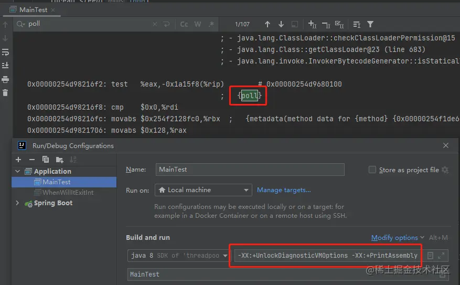460x285 pixels.
Task: Unselect the current occurrence icon
Action: [x=326, y=25]
